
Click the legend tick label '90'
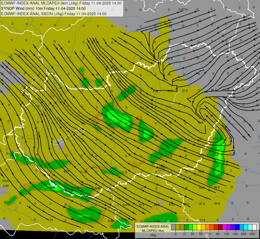(218, 234)
